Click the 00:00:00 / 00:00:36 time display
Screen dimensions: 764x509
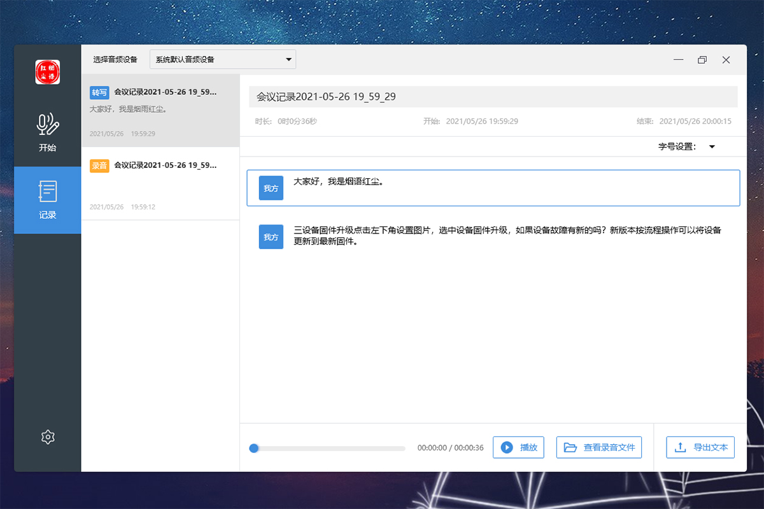point(450,448)
